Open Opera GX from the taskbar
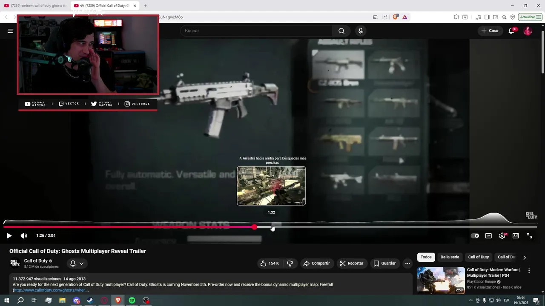 (x=104, y=300)
